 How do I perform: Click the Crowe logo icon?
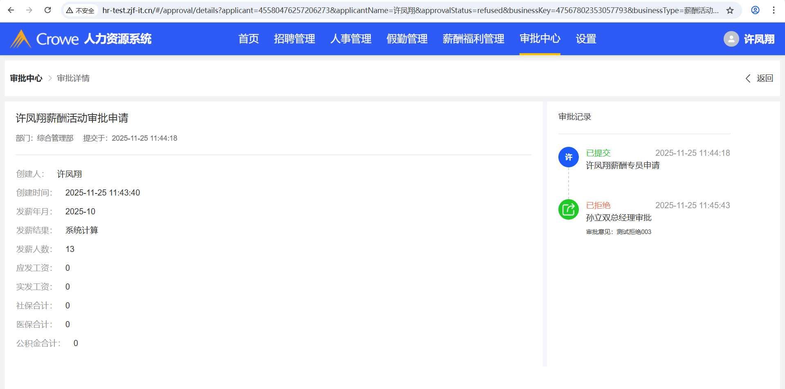click(x=20, y=39)
